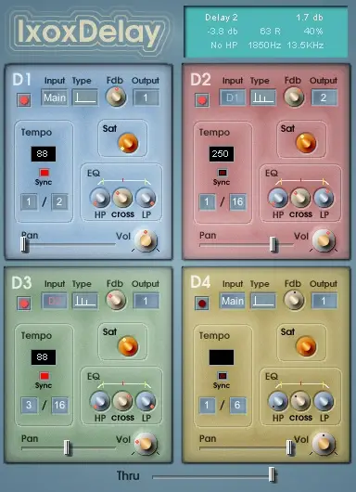Click the D4 sync denominator box showing 6

coord(237,405)
